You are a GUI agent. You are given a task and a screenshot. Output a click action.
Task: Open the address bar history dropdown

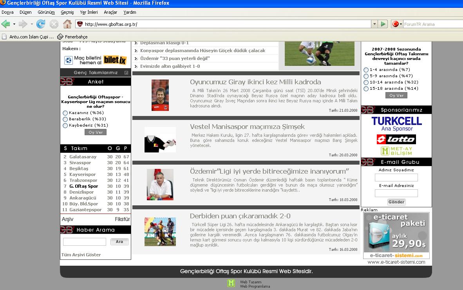pyautogui.click(x=374, y=24)
